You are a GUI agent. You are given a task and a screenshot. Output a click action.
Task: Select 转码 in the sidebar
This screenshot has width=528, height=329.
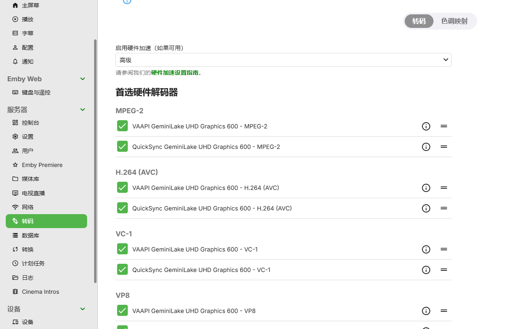[46, 221]
